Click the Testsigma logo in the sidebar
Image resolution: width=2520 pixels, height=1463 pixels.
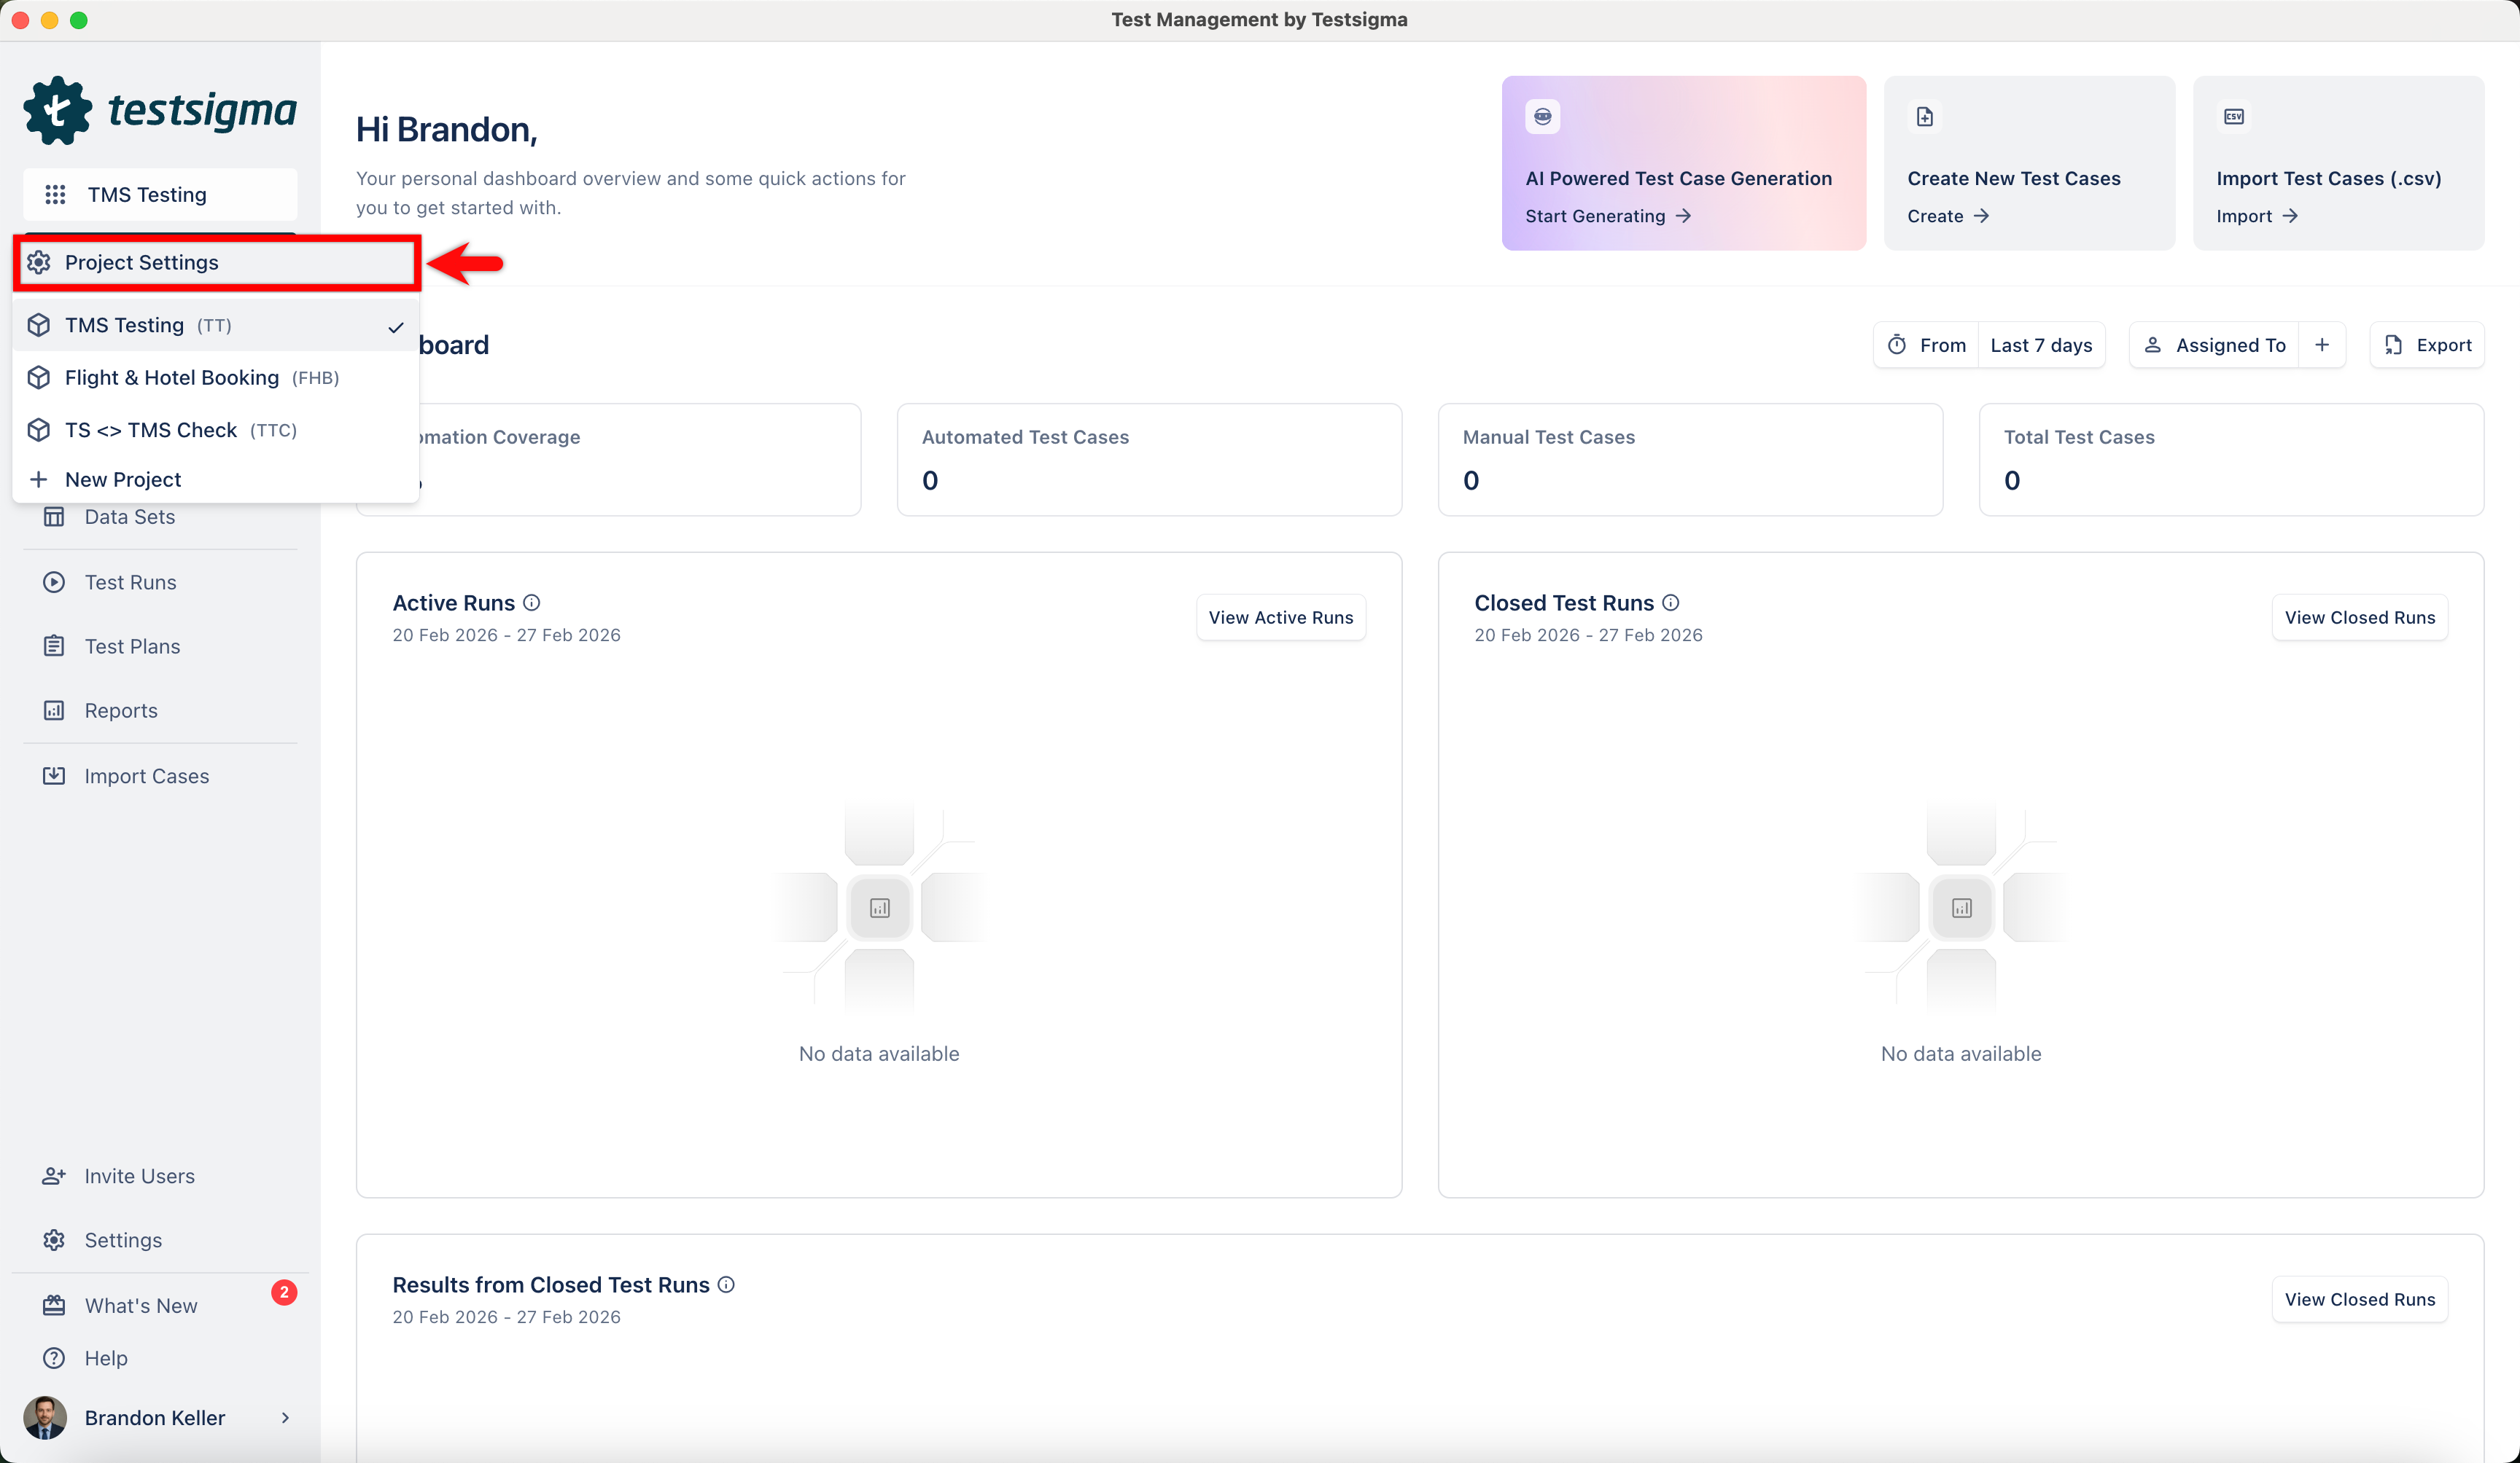click(160, 110)
